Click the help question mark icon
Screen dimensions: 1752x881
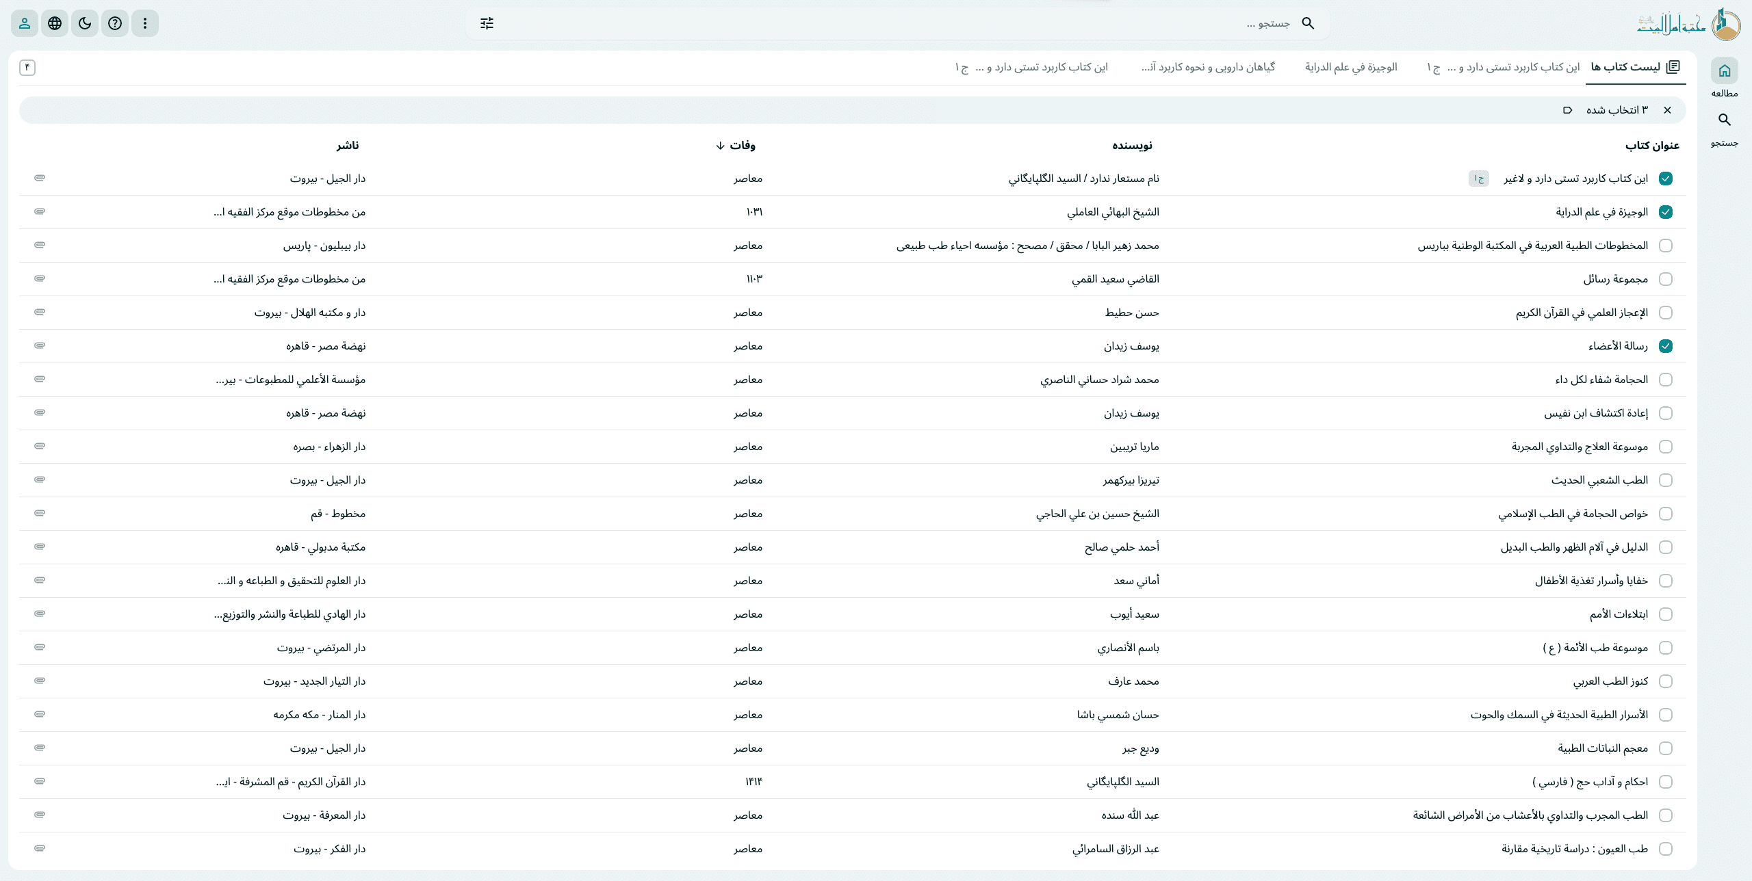(115, 23)
